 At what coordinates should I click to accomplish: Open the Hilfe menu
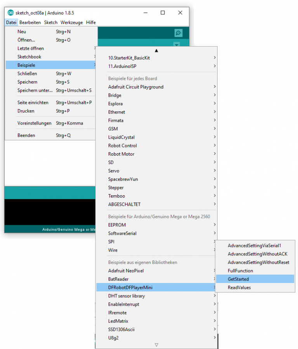(91, 22)
